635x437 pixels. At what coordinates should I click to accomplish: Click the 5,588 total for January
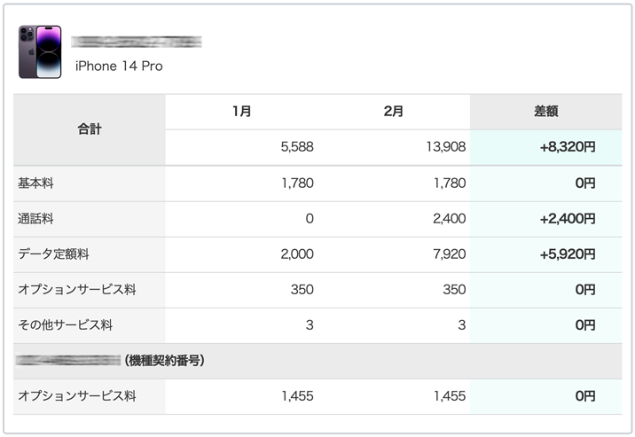pyautogui.click(x=296, y=147)
